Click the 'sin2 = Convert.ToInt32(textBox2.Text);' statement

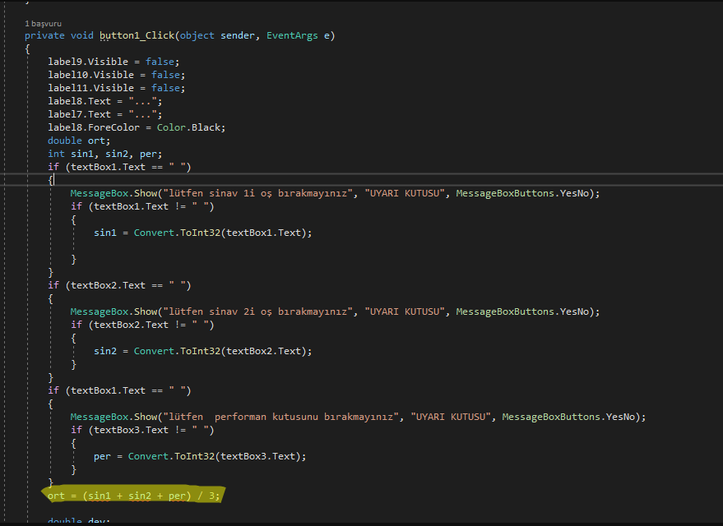coord(203,351)
